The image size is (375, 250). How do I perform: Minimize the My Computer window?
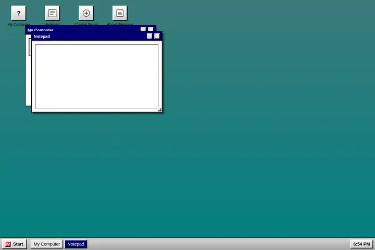point(143,29)
